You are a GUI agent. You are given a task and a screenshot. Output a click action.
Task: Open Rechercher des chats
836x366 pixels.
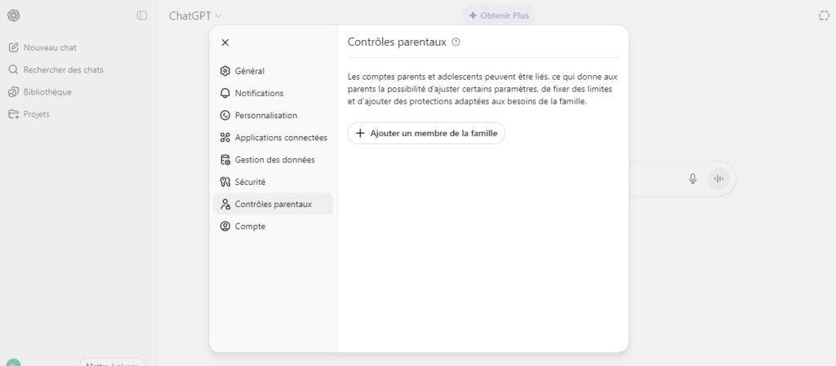click(63, 69)
